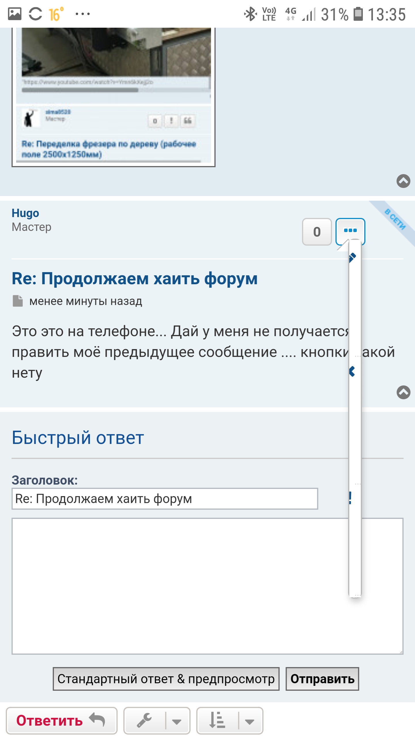Screen dimensions: 415x738
Task: Tap the small document post icon
Action: [18, 301]
